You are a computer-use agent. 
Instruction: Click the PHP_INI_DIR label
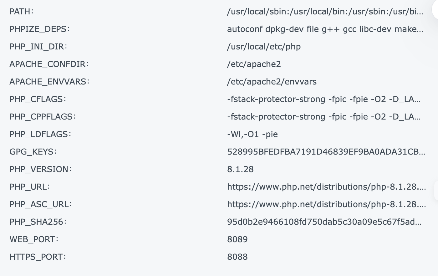(x=38, y=47)
